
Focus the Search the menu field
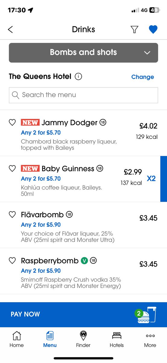point(83,95)
